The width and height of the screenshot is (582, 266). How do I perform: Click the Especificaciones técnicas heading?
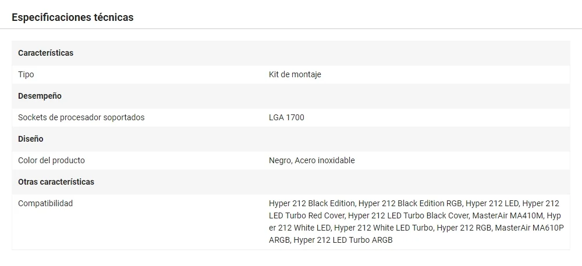tap(73, 17)
